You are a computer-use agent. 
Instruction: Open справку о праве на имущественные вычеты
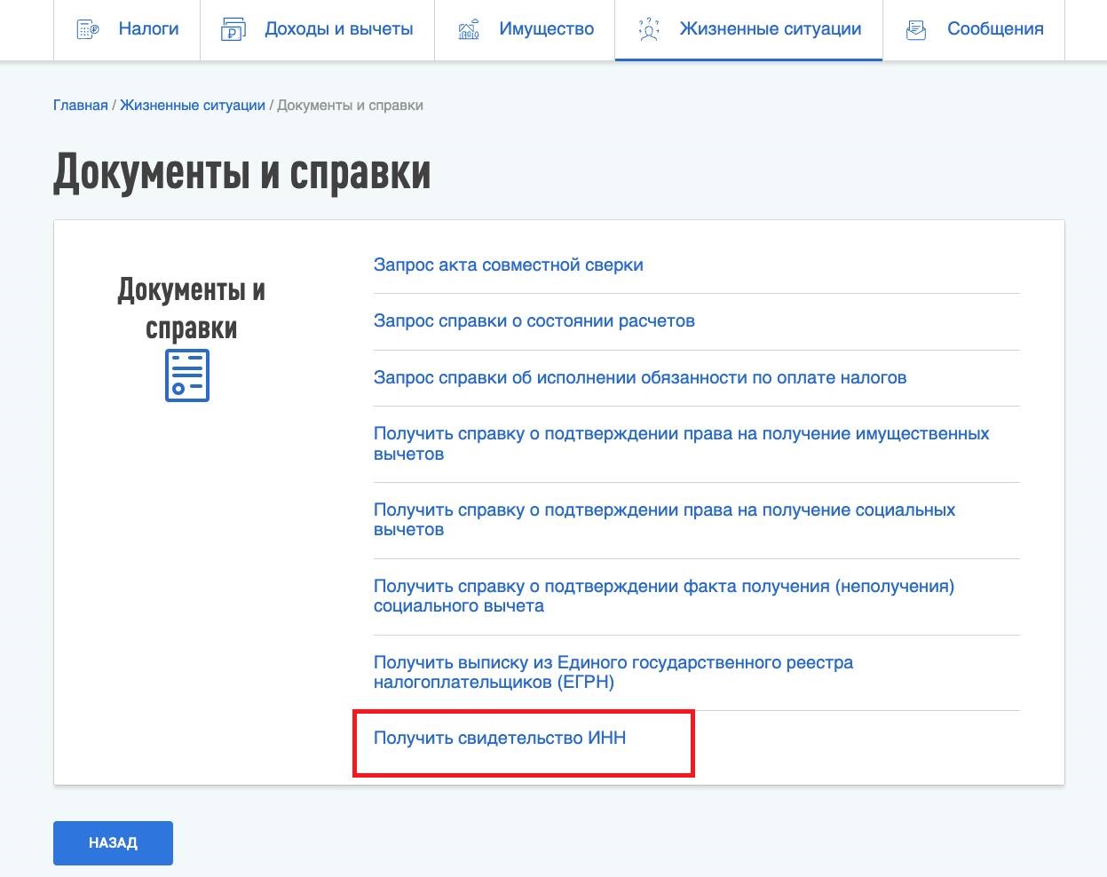(x=680, y=444)
